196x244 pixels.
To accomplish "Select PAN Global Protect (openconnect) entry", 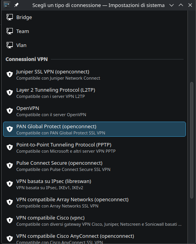I will [x=94, y=129].
